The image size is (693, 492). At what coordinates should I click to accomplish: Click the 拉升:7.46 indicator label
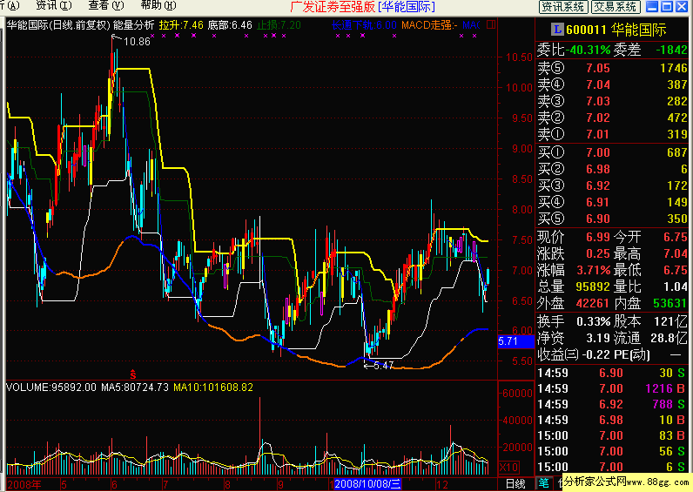(181, 25)
